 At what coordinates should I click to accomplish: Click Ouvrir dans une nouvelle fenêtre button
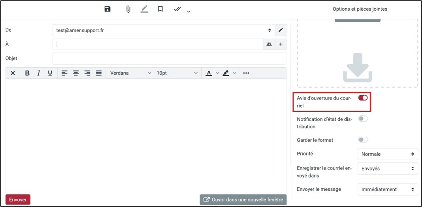(x=243, y=199)
